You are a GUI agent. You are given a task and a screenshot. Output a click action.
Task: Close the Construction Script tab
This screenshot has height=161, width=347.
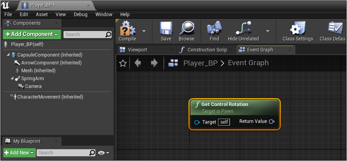click(231, 50)
